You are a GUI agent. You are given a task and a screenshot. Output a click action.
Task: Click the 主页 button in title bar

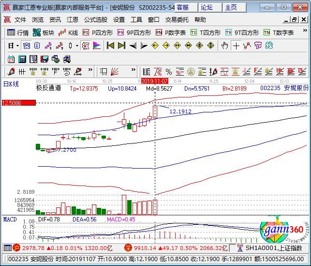tap(235, 8)
